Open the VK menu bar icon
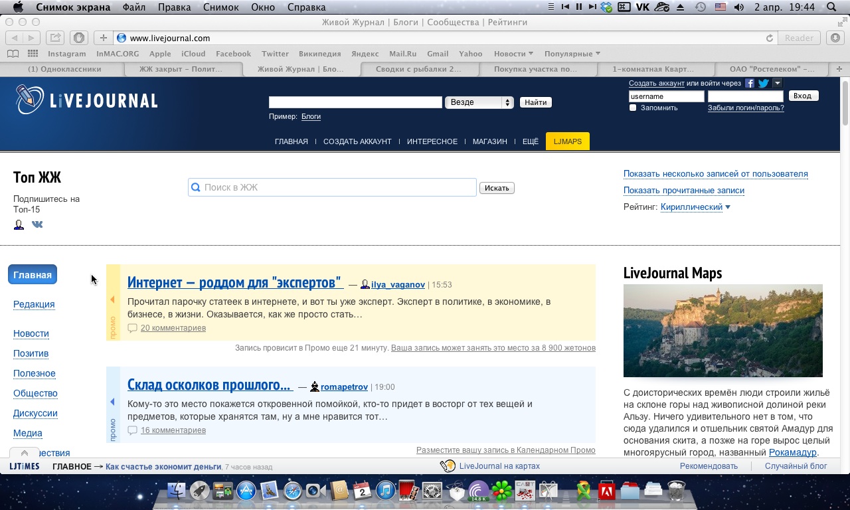 (x=643, y=7)
